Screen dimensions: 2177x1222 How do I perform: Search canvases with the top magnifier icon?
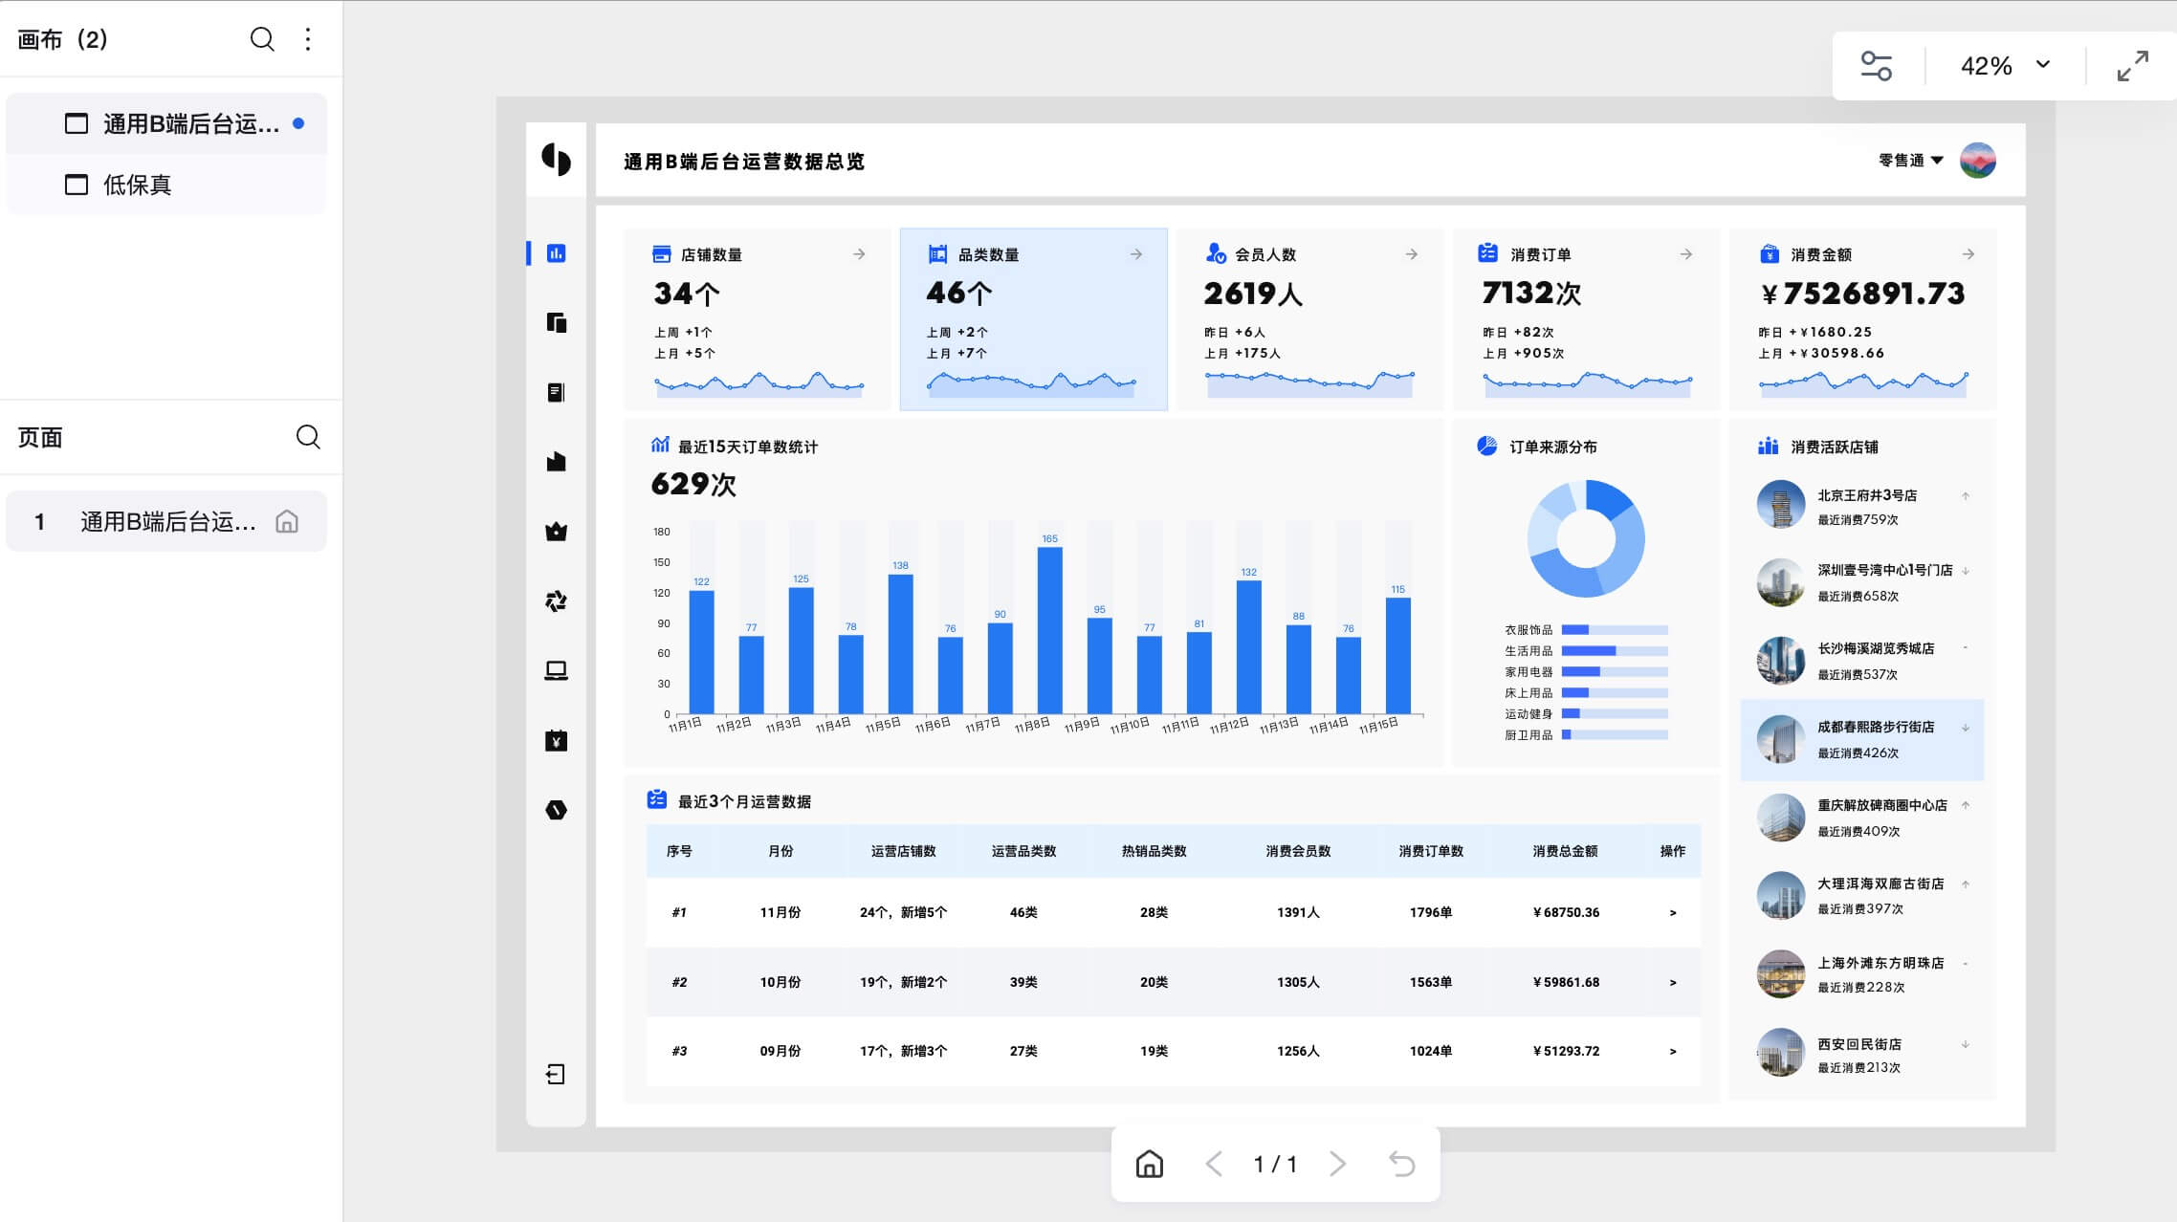point(262,39)
